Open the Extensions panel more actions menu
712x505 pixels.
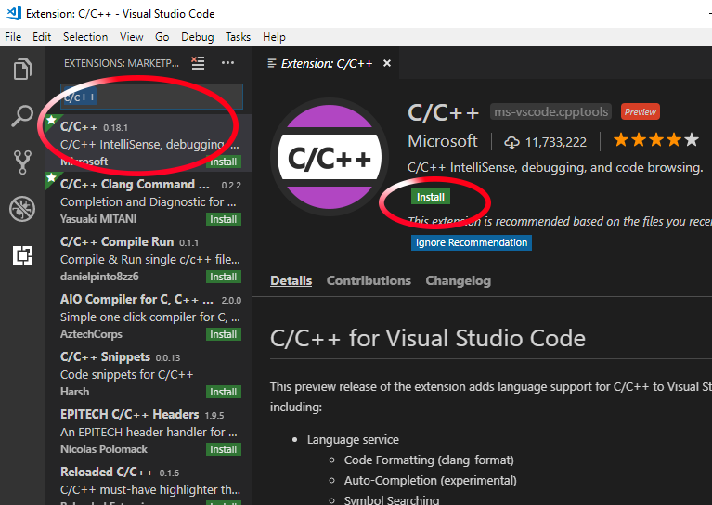[x=228, y=63]
